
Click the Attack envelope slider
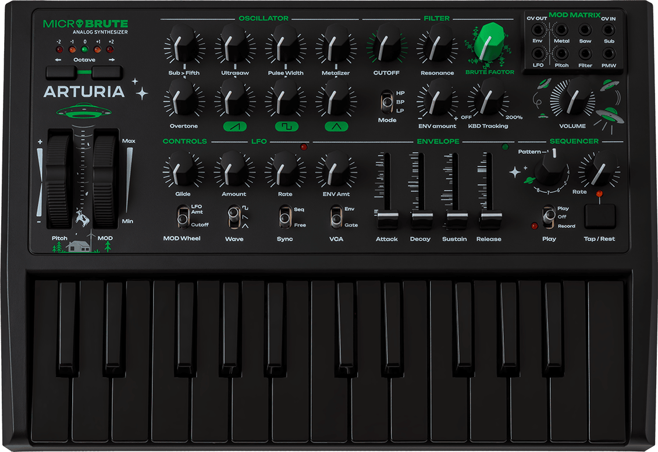click(387, 219)
